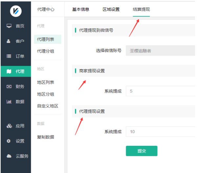Screen dimensions: 198x173
Task: Open 代理分组 in submenu
Action: (46, 51)
